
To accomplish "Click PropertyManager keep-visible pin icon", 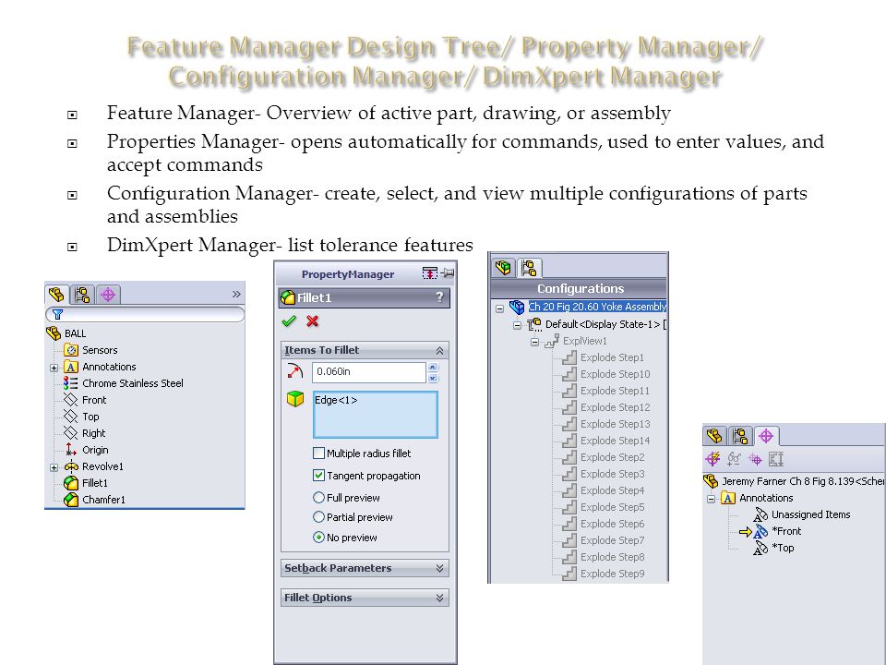I will tap(448, 273).
